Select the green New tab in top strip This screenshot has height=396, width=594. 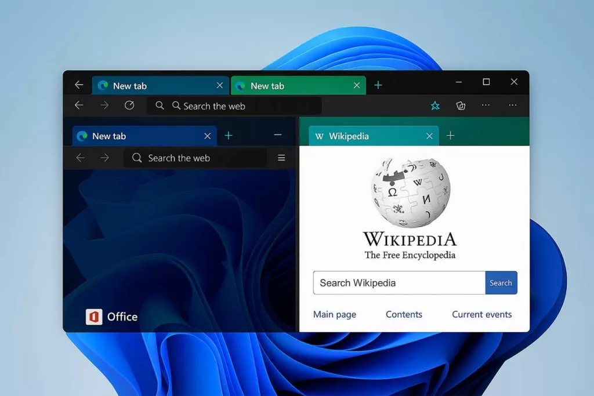pyautogui.click(x=298, y=86)
